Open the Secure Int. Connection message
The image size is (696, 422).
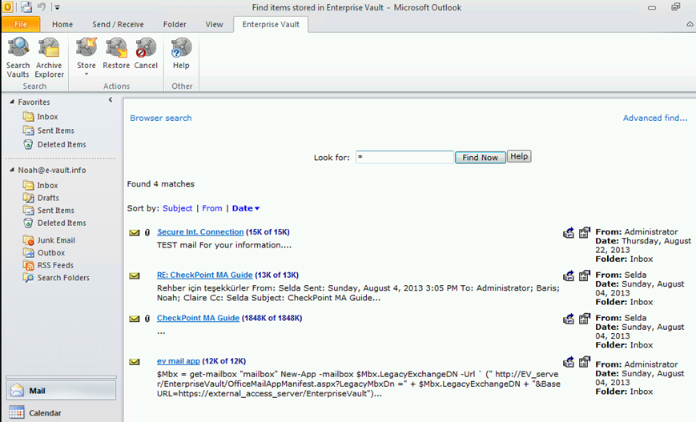[x=200, y=232]
